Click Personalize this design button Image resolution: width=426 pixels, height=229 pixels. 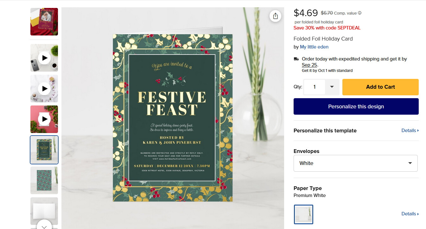(x=356, y=106)
